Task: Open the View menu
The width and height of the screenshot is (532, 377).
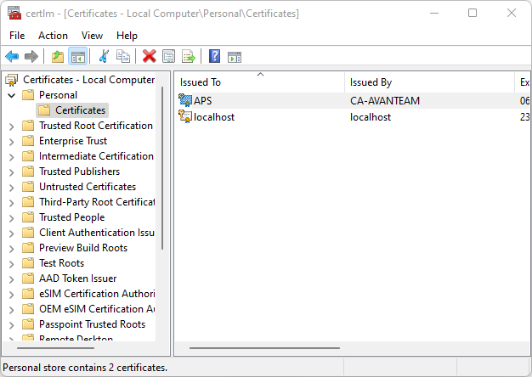Action: click(x=92, y=36)
